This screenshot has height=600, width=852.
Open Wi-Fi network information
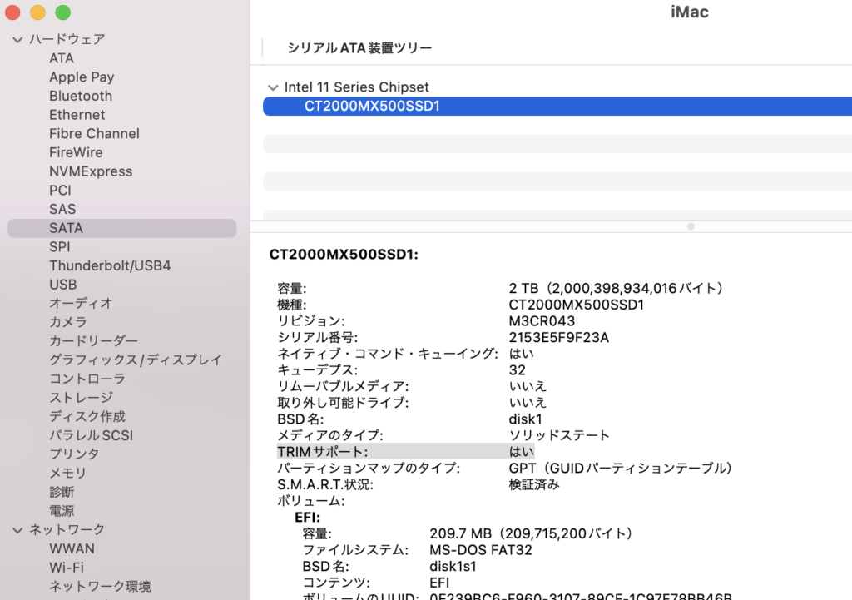point(67,568)
